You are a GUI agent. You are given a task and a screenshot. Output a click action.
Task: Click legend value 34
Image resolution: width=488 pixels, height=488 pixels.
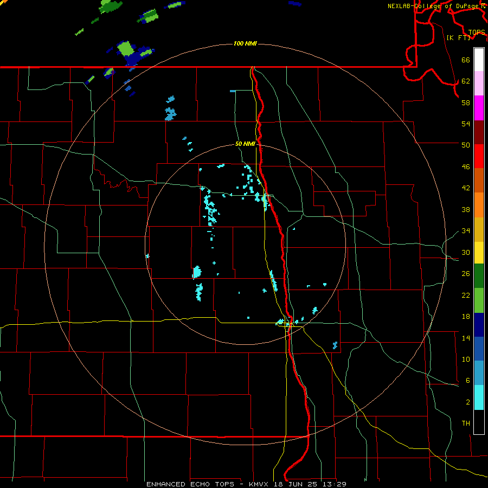click(466, 231)
